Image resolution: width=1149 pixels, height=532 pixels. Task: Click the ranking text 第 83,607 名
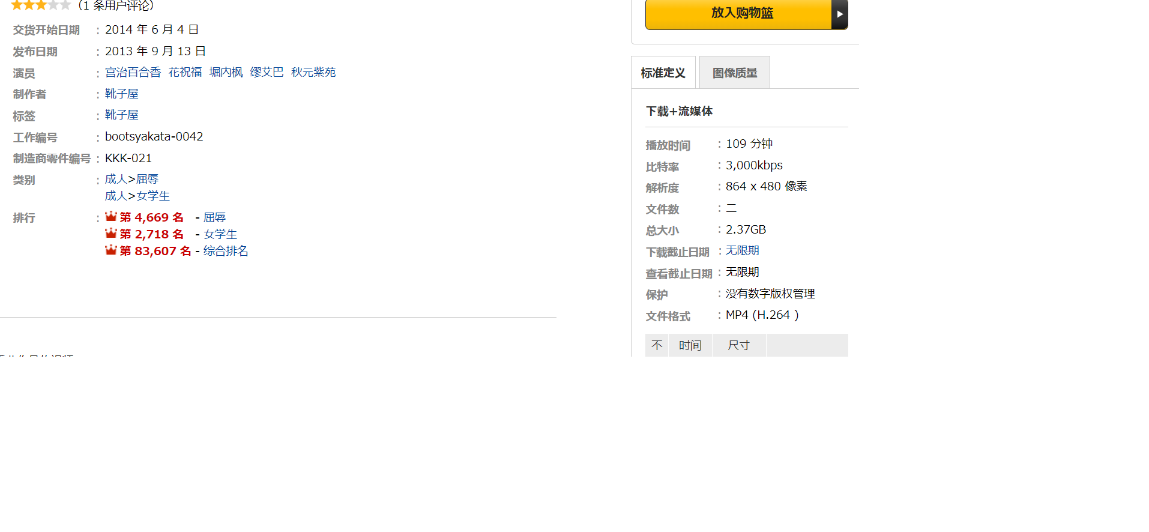(155, 251)
